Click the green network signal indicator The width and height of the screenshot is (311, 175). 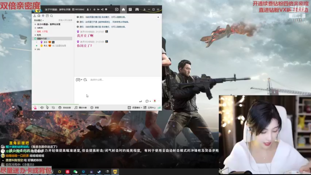(x=159, y=108)
